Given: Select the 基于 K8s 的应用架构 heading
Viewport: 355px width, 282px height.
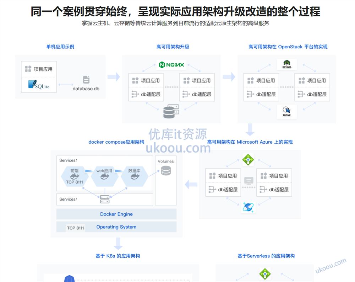Looking at the screenshot, I should click(x=118, y=256).
